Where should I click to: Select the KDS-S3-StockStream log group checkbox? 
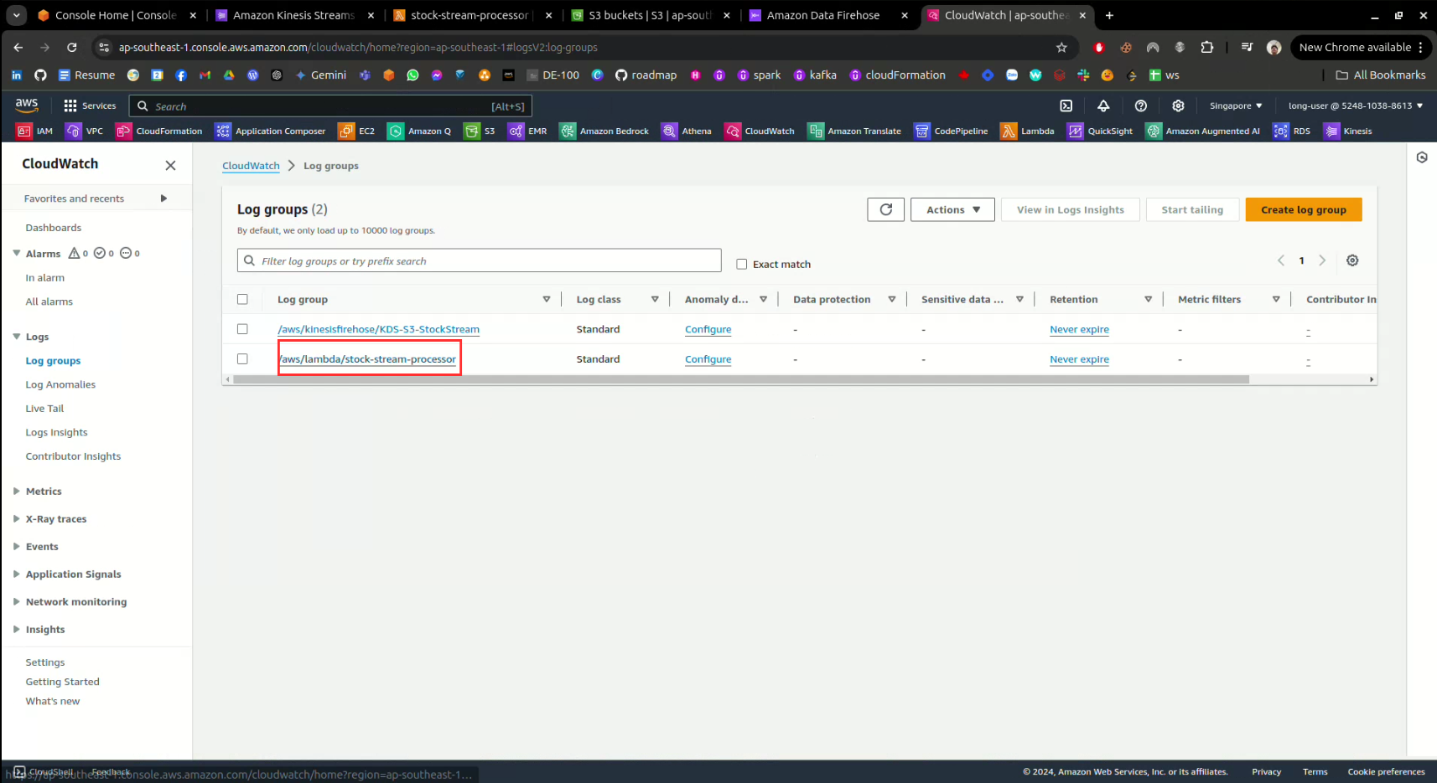click(242, 329)
